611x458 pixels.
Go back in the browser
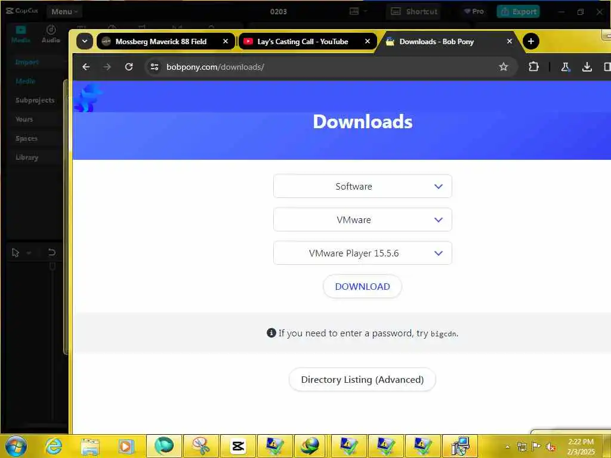point(86,67)
